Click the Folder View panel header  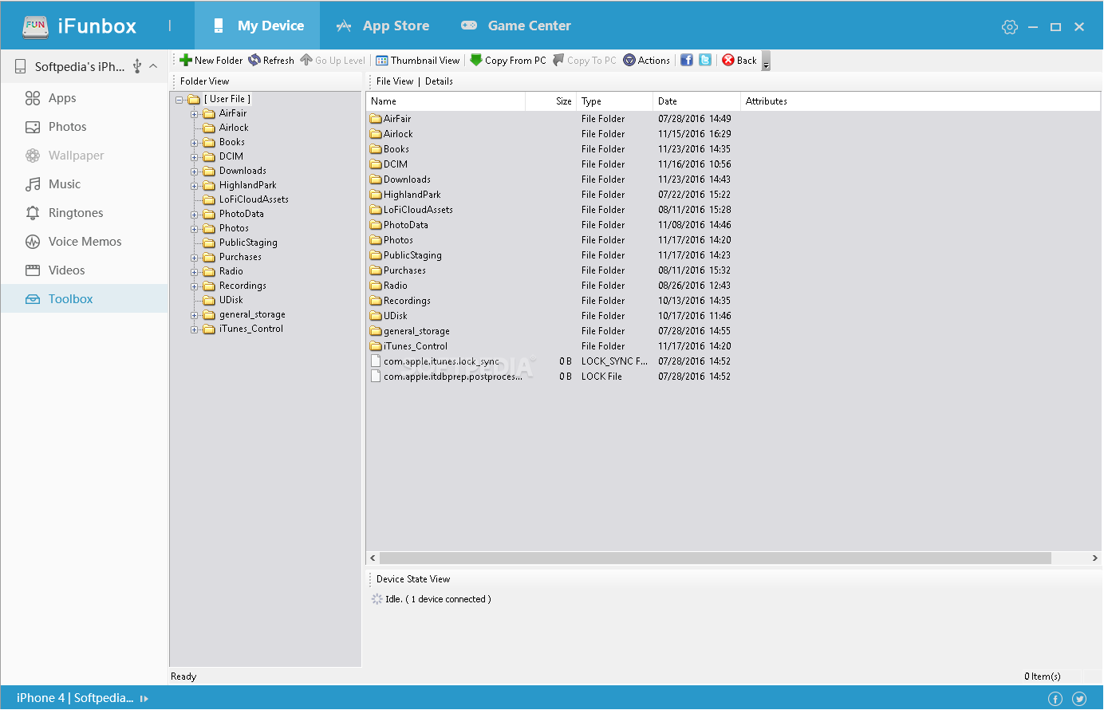pos(204,81)
